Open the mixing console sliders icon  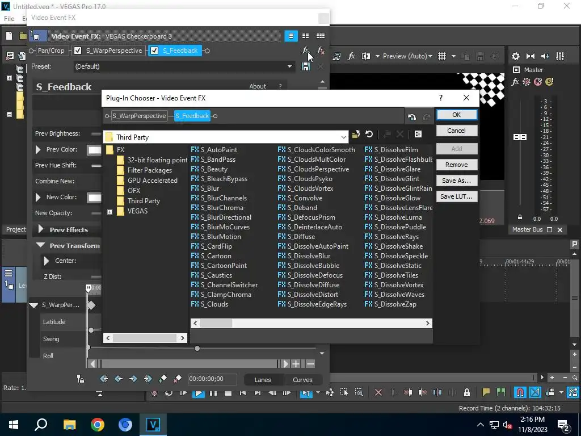coord(560,56)
